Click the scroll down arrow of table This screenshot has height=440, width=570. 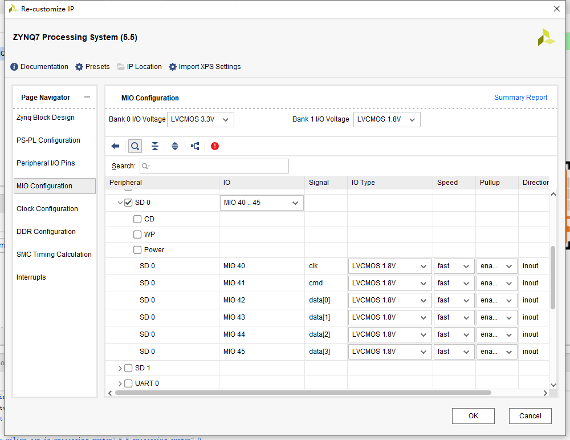coord(553,385)
